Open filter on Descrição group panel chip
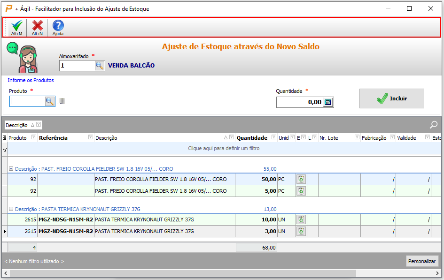This screenshot has width=444, height=280. point(39,125)
